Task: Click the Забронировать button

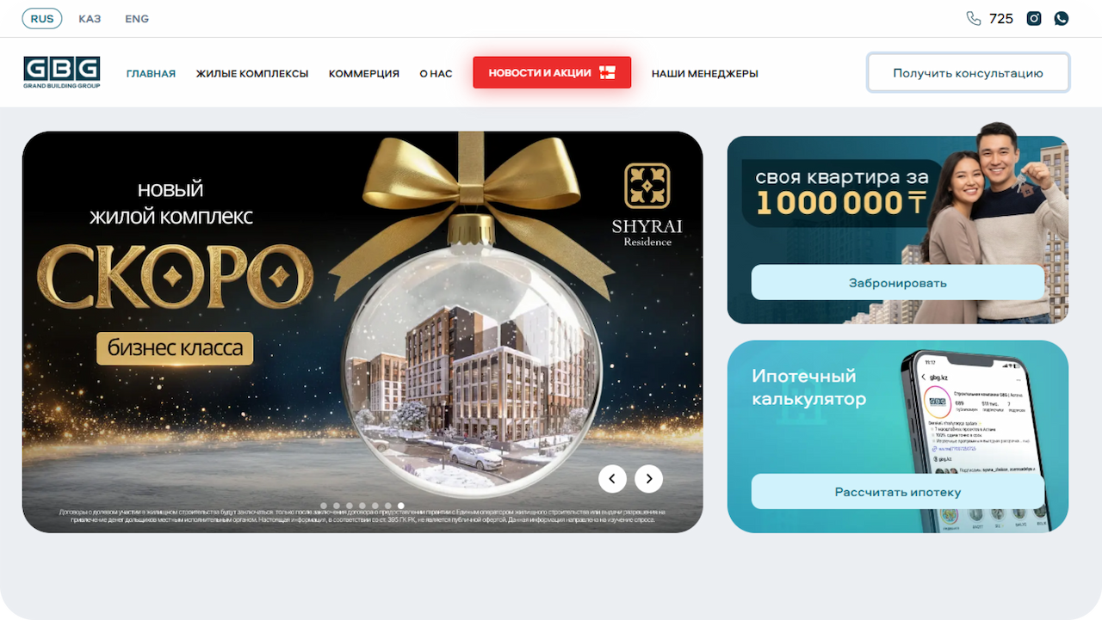Action: click(898, 282)
